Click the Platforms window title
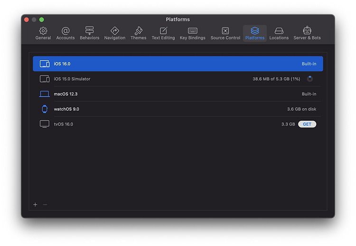The image size is (356, 246). click(178, 19)
